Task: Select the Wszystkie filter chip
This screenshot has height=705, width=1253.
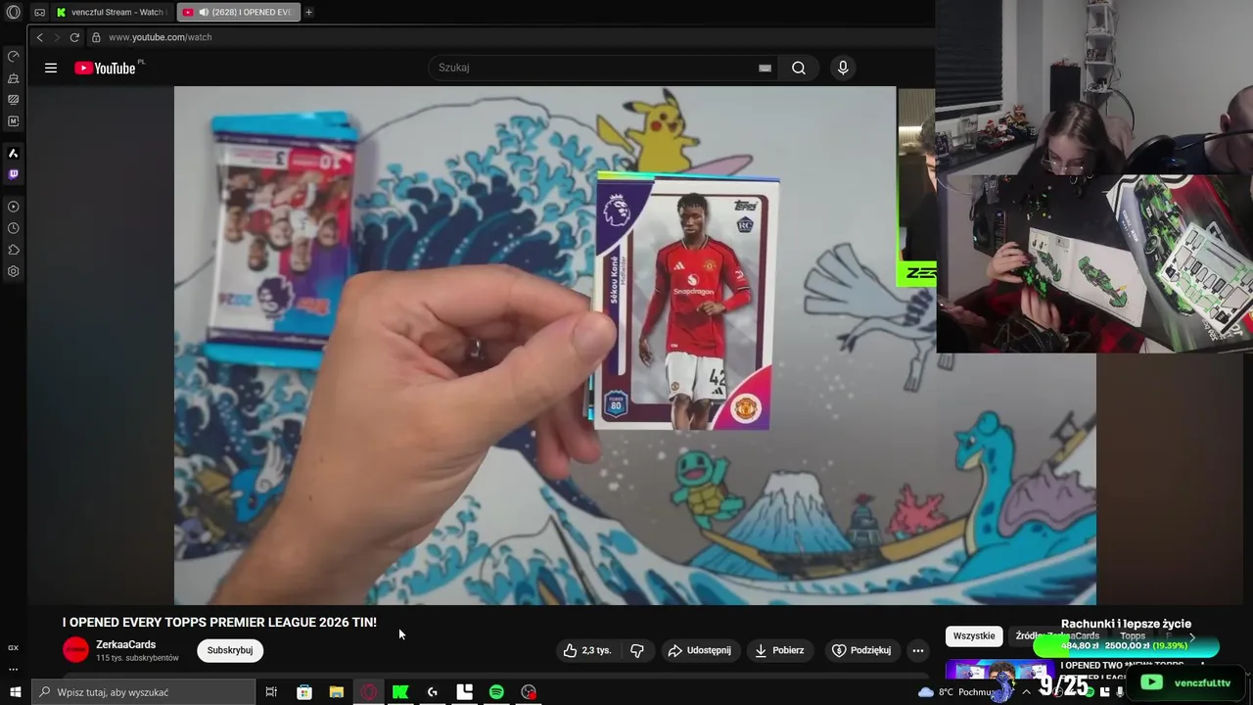Action: [x=974, y=636]
